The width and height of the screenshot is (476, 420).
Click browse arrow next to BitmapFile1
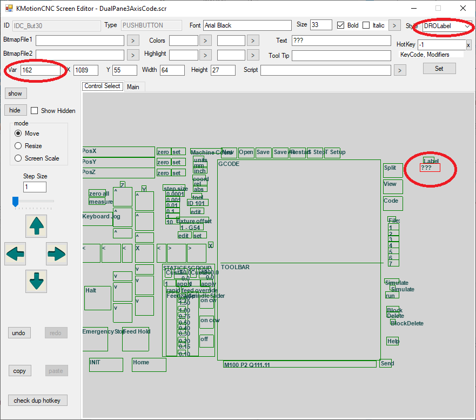click(x=133, y=41)
